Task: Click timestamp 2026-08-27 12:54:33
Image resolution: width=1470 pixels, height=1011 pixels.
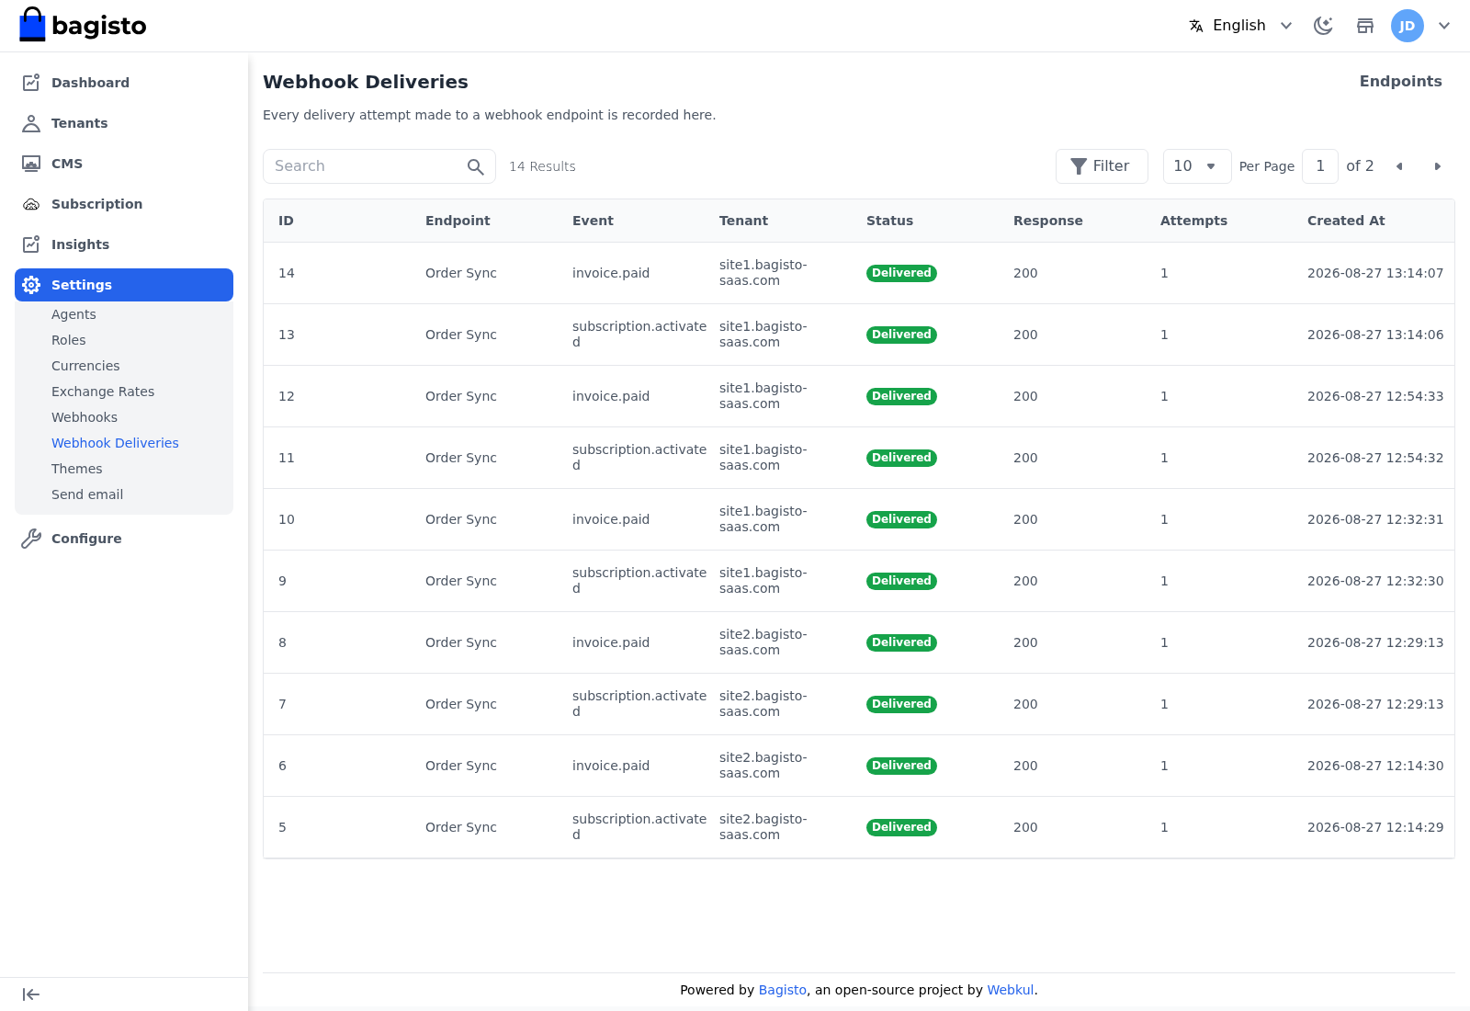Action: coord(1375,396)
